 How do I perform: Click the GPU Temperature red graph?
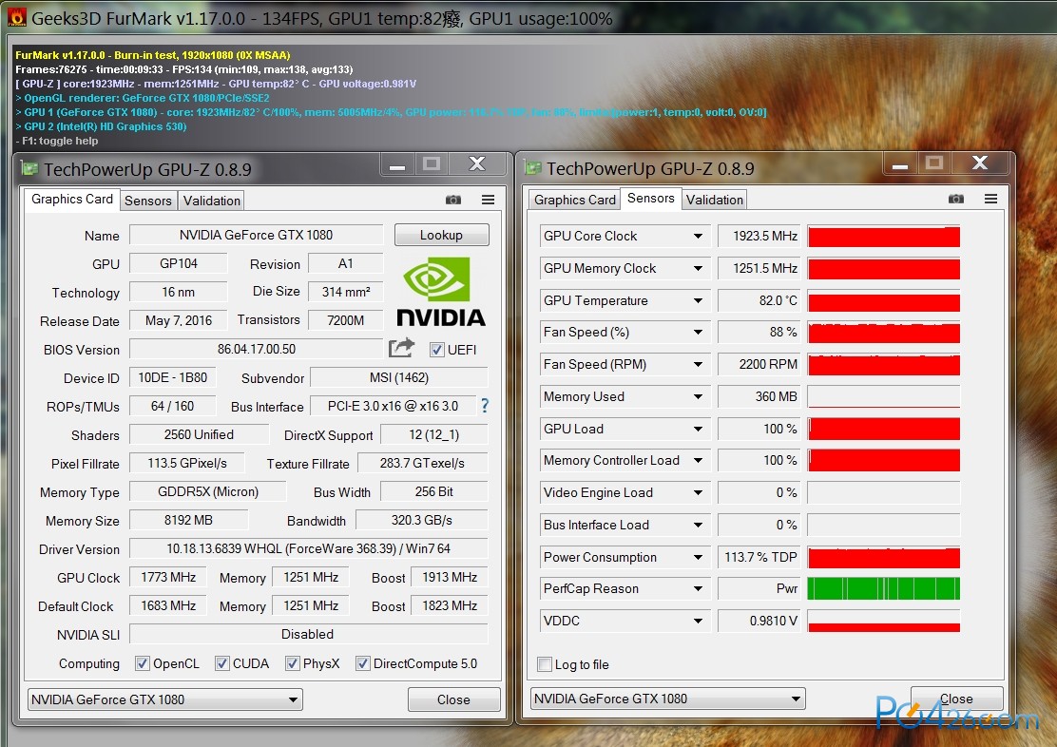click(884, 301)
